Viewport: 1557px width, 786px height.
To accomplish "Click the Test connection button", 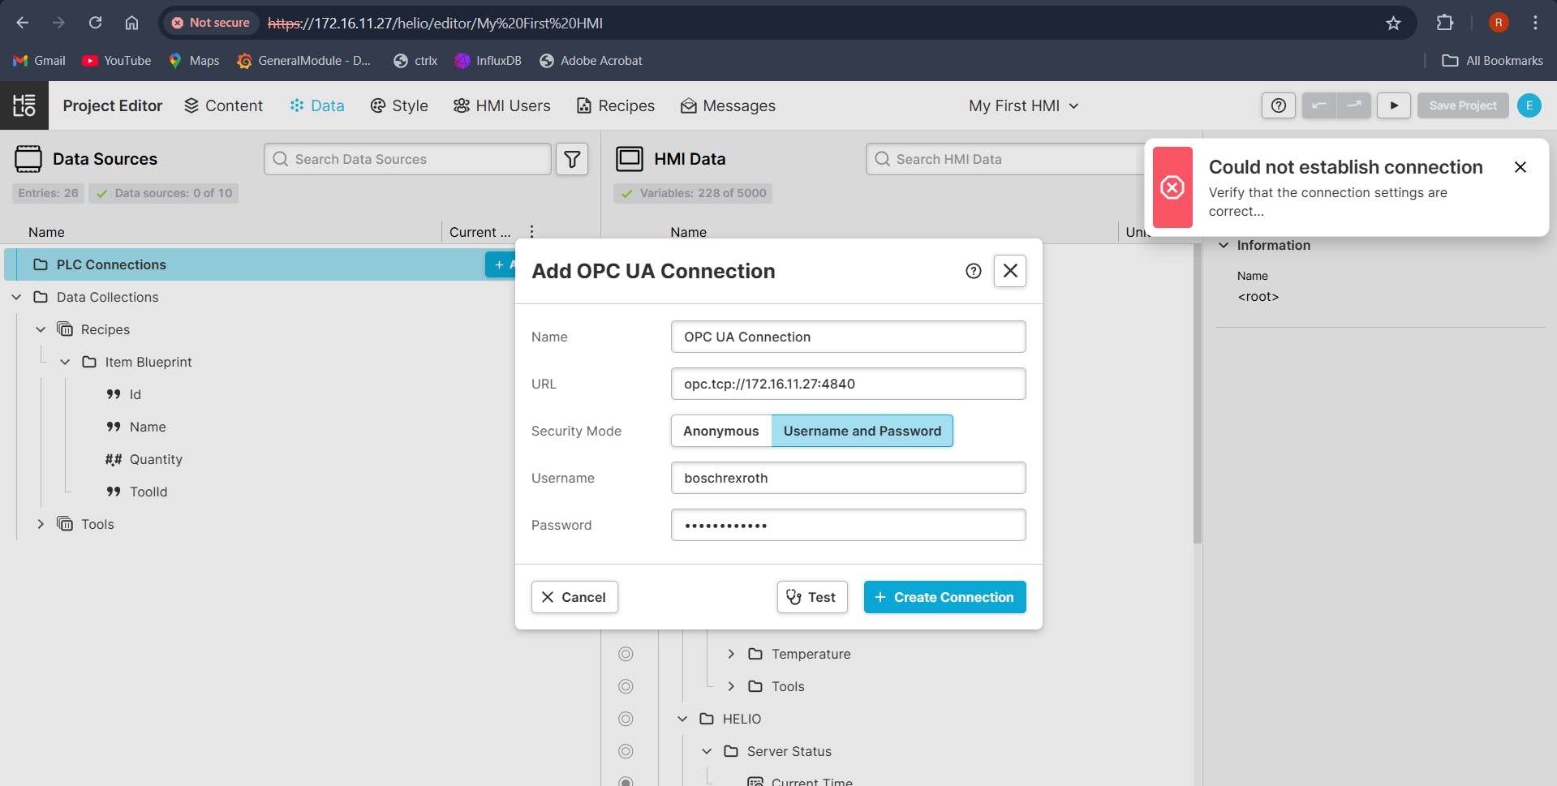I will click(x=811, y=597).
